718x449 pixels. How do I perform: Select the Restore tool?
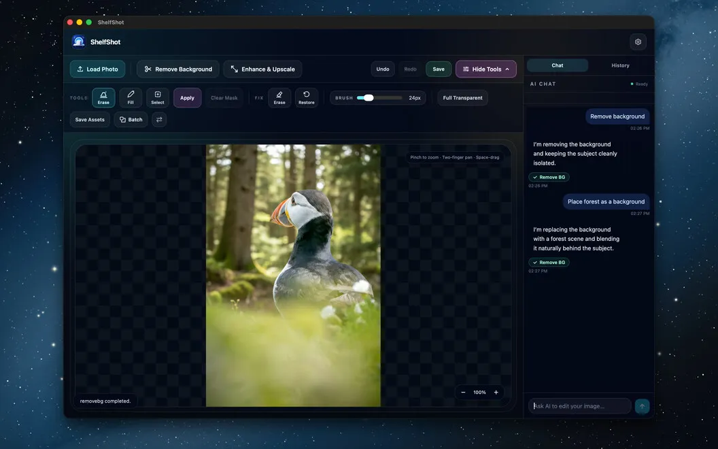307,97
